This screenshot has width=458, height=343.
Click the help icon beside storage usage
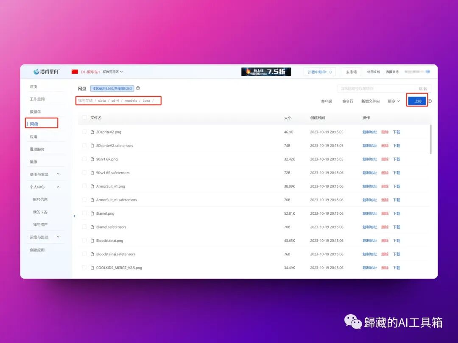[x=138, y=88]
